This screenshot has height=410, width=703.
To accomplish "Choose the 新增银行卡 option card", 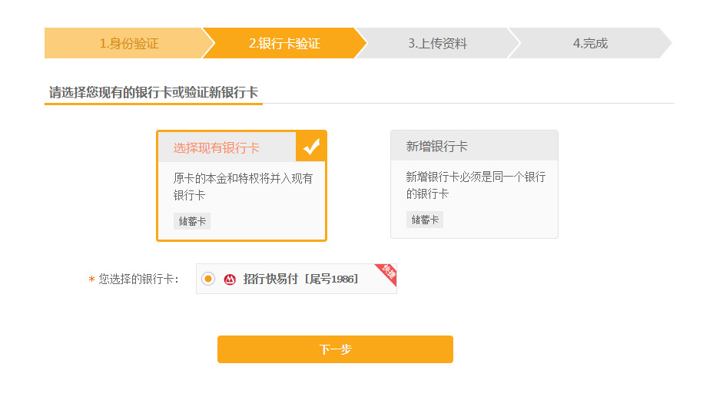I will (474, 184).
